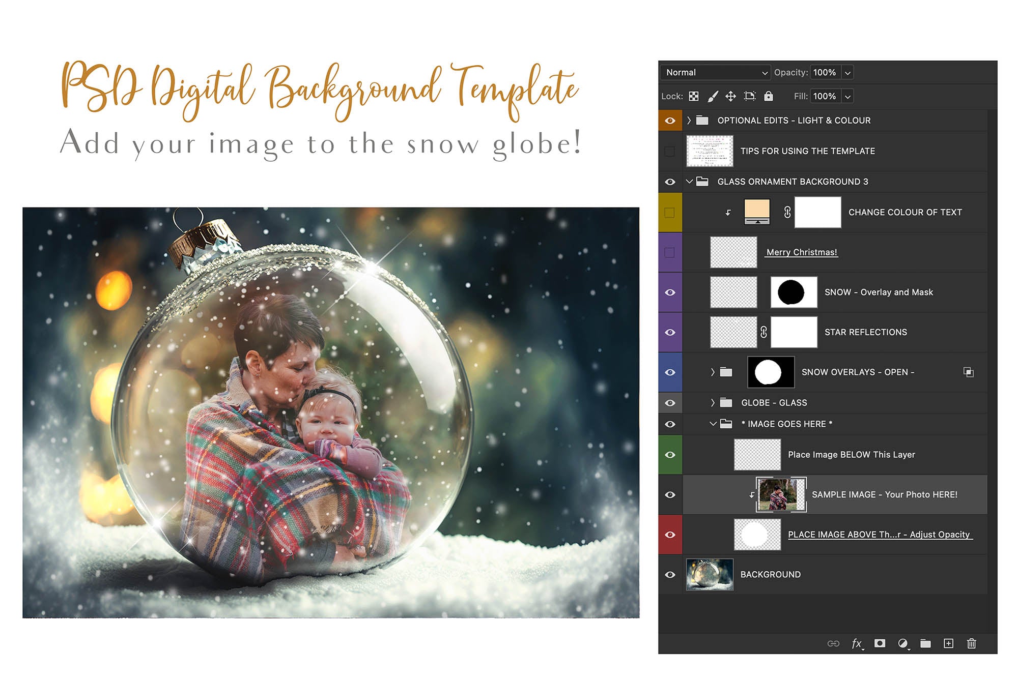Toggle lock all with the padlock icon
This screenshot has width=1018, height=678.
click(x=769, y=96)
